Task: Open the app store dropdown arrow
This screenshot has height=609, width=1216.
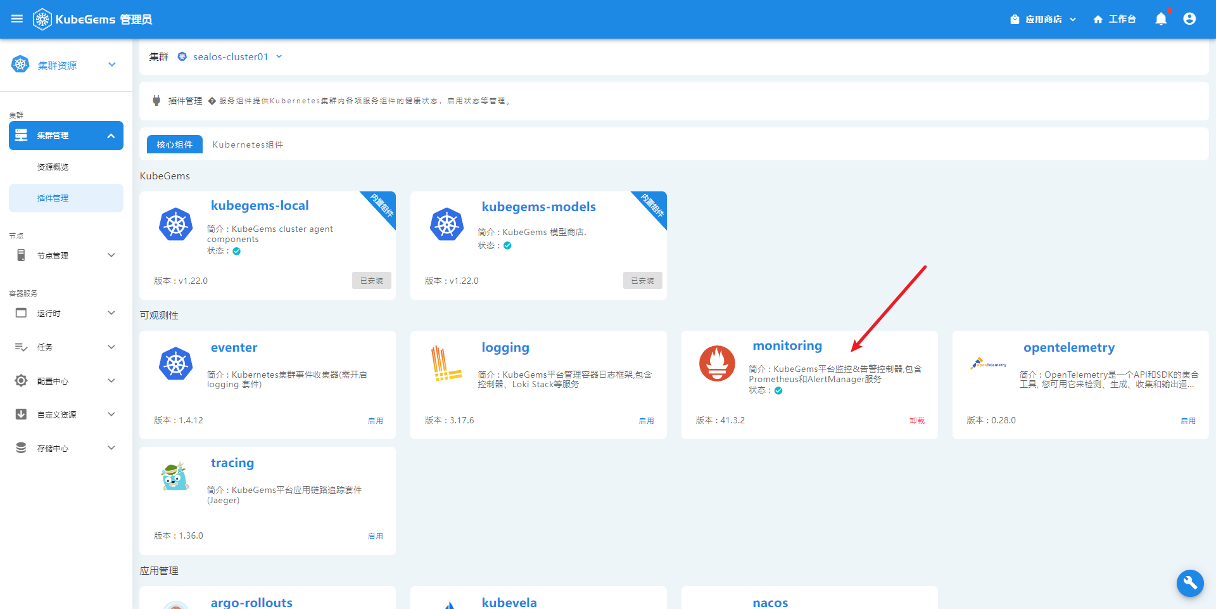Action: (x=1073, y=19)
